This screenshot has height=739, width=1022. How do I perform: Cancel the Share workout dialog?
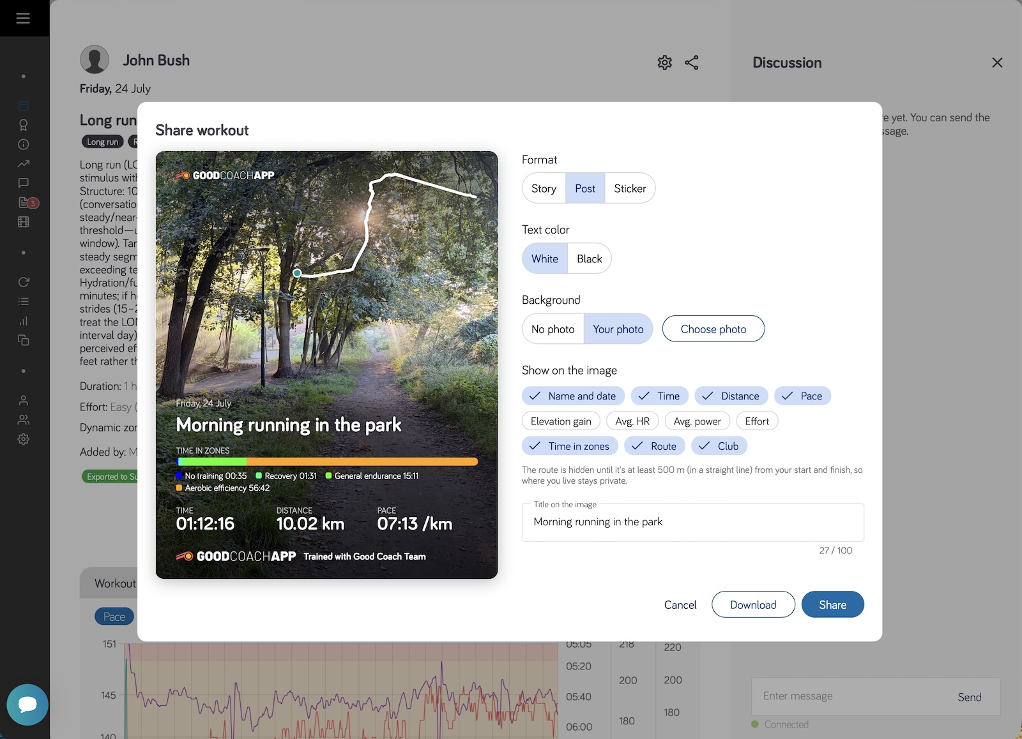pos(680,604)
